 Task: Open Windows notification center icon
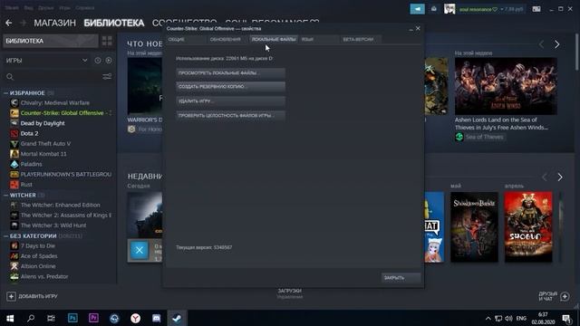pyautogui.click(x=566, y=319)
